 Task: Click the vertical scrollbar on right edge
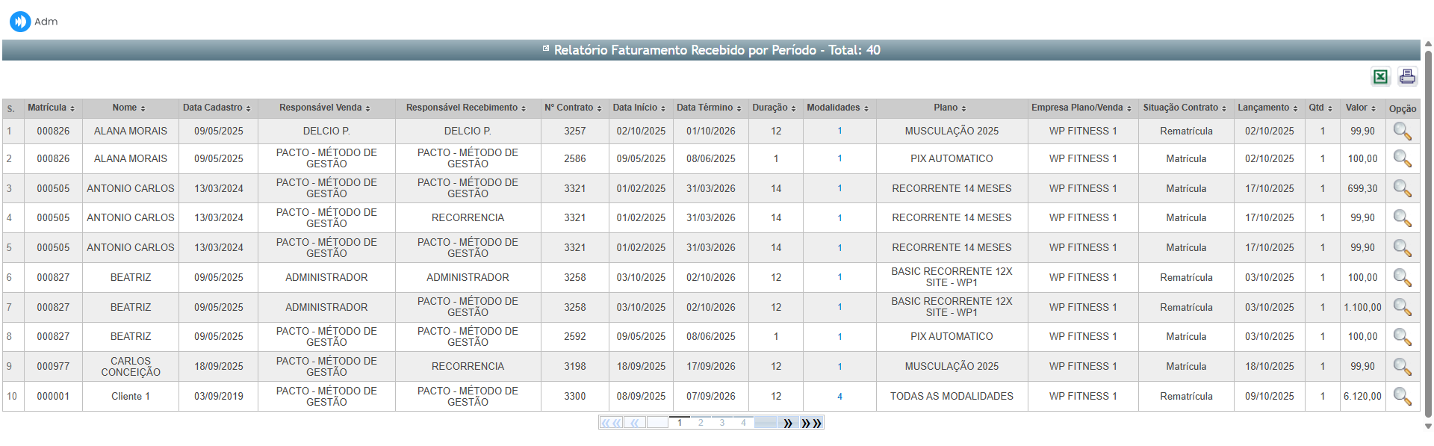point(1428,224)
